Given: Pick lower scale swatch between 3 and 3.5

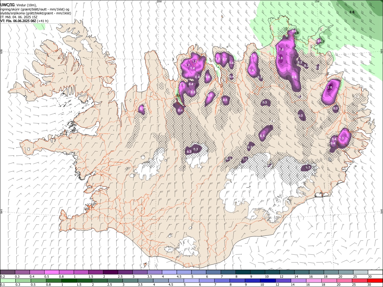Looking at the screenshot, I should 130,281.
